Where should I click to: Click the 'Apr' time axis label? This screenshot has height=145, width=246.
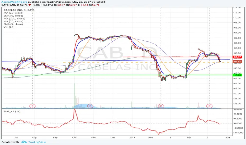189,137
